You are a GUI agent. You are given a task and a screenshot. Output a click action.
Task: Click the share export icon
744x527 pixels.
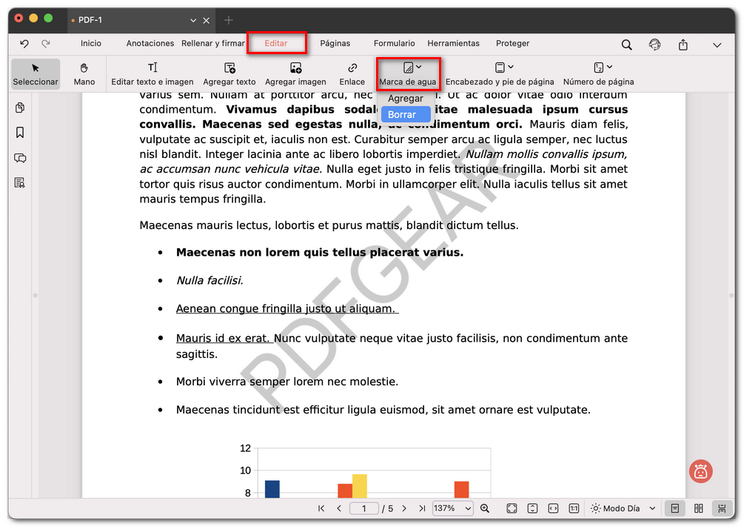point(683,44)
